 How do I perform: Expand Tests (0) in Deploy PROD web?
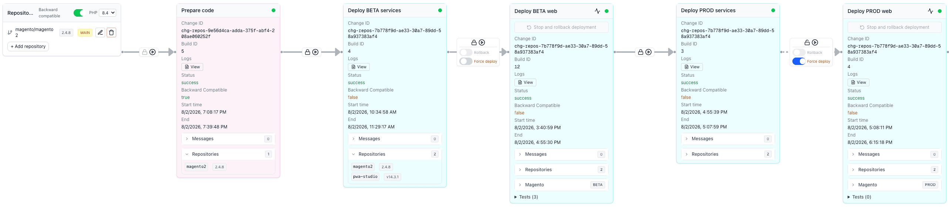pyautogui.click(x=859, y=197)
